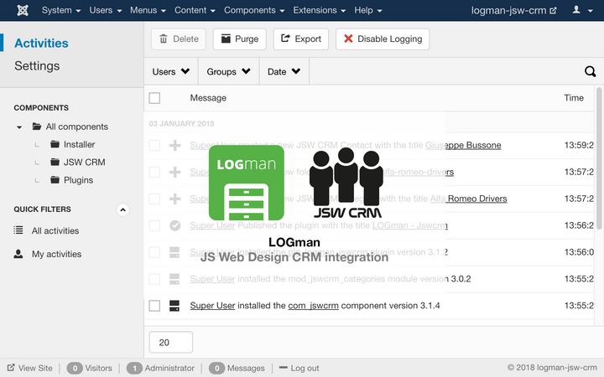Check the mod_jswcrm_categories row checkbox
Image resolution: width=604 pixels, height=377 pixels.
point(154,279)
